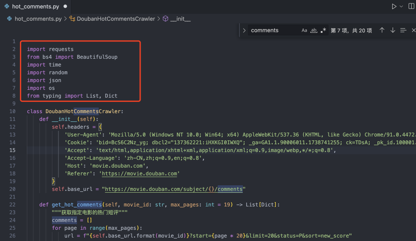Select the hot_comments.py editor tab

(35, 6)
